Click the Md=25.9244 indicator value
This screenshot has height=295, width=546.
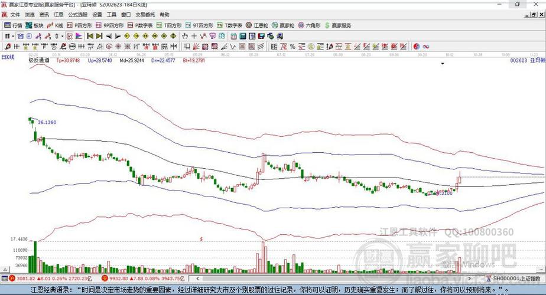[132, 60]
